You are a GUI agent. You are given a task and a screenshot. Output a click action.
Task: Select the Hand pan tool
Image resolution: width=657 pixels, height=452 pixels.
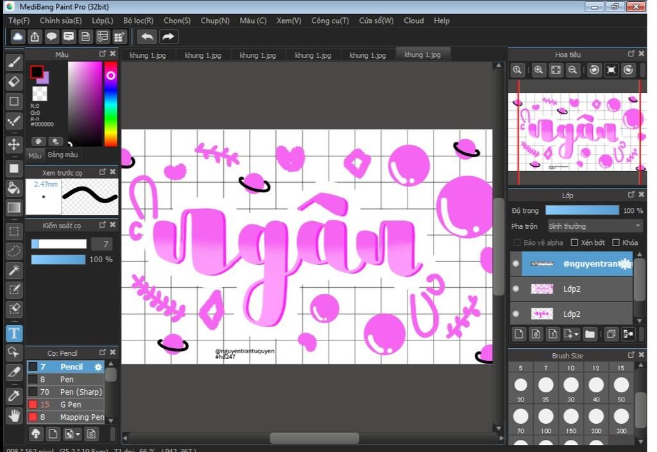click(x=14, y=416)
